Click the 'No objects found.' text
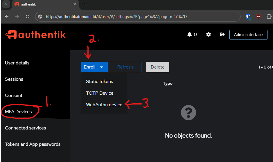The width and height of the screenshot is (273, 162). pyautogui.click(x=188, y=135)
